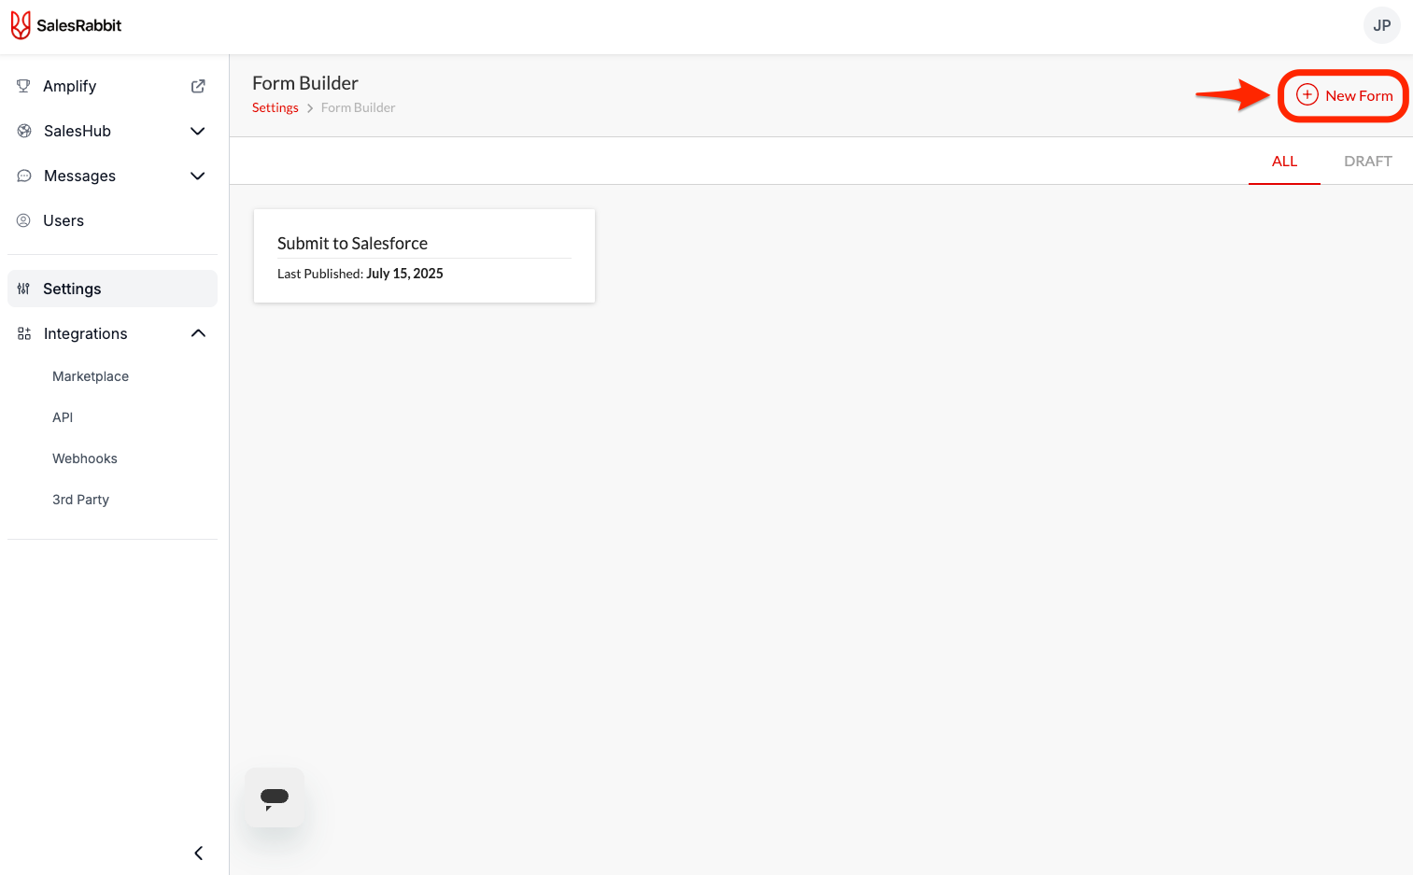Click the Form Builder page heading
This screenshot has height=875, width=1413.
pyautogui.click(x=305, y=83)
